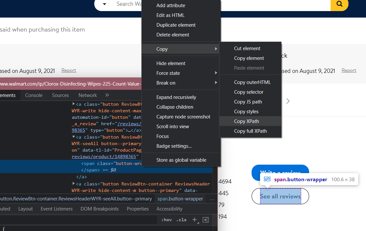The width and height of the screenshot is (366, 231).
Task: Show more DevTools tabs chevron
Action: 107,95
